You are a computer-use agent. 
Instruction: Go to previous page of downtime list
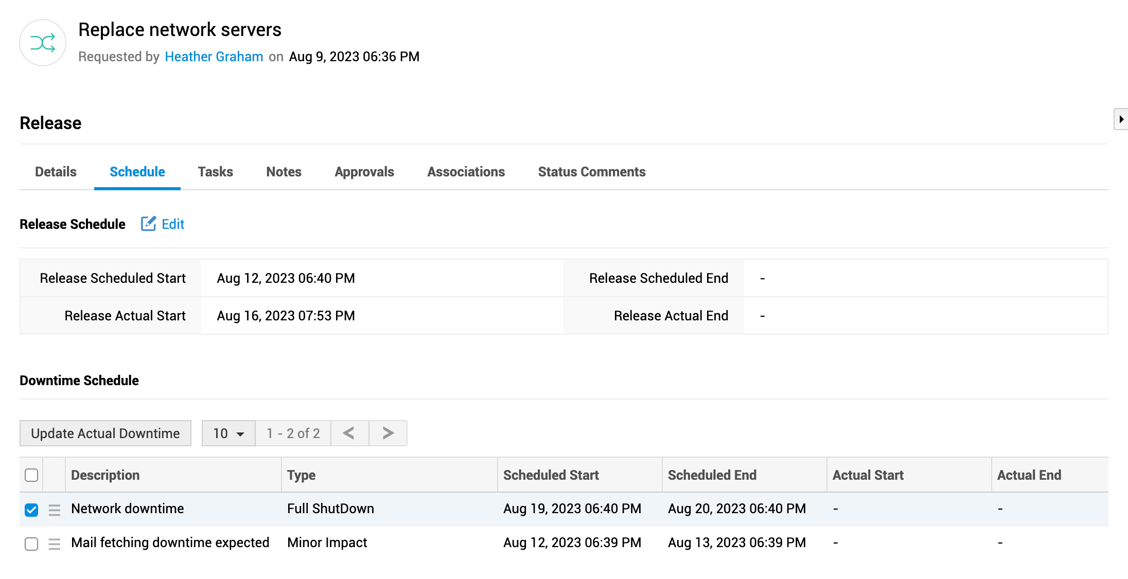point(349,433)
